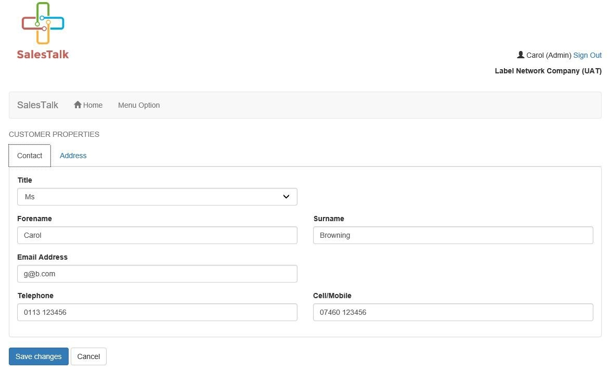
Task: Click the Carol (Admin) user text
Action: pos(549,55)
